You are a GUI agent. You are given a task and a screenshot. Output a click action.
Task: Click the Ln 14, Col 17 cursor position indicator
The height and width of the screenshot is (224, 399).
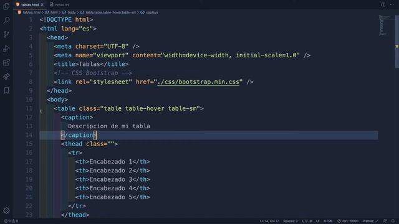[269, 221]
